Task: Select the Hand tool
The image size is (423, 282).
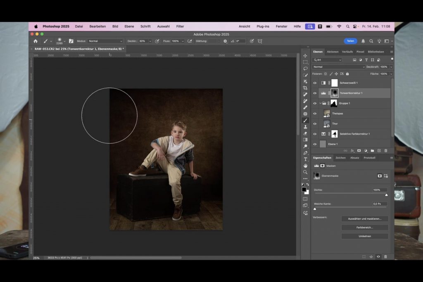Action: click(x=305, y=166)
